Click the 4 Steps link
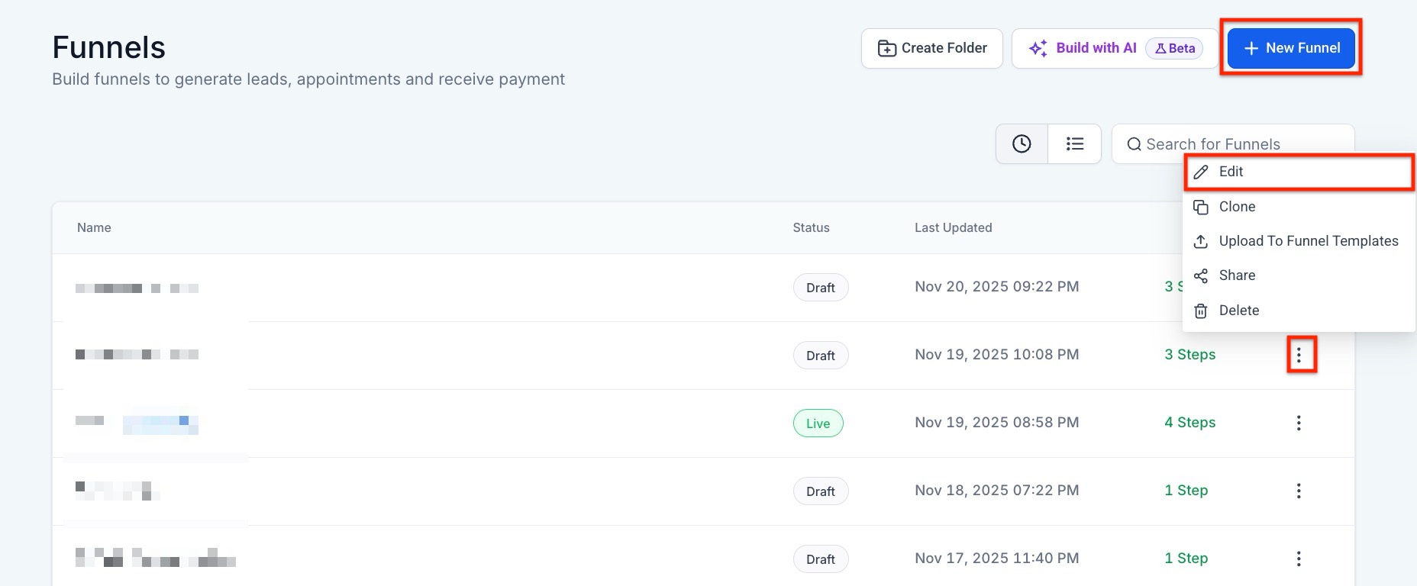This screenshot has height=586, width=1417. pos(1189,423)
